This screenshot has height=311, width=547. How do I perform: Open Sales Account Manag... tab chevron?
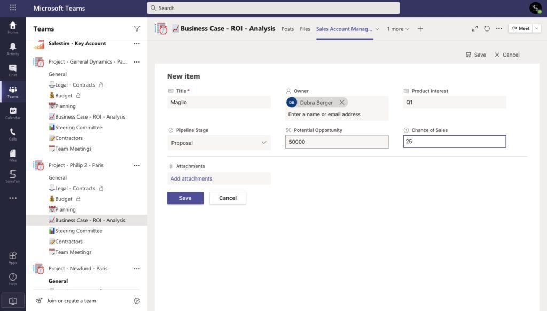point(377,29)
